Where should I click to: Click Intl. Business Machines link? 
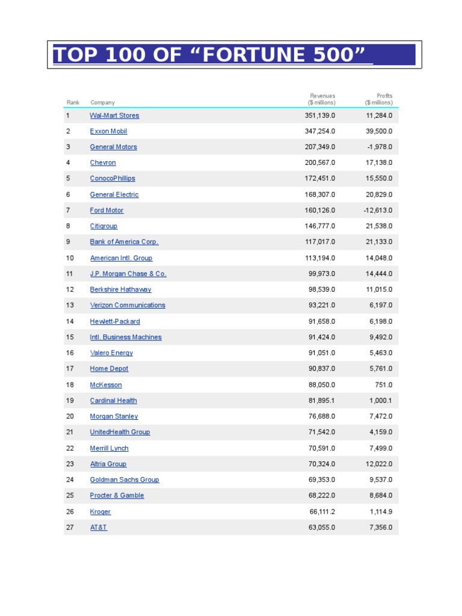coord(126,337)
